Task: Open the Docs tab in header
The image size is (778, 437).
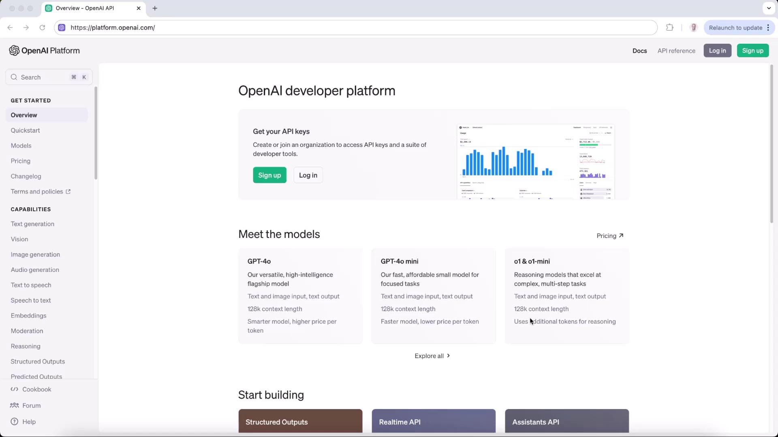Action: pyautogui.click(x=639, y=51)
